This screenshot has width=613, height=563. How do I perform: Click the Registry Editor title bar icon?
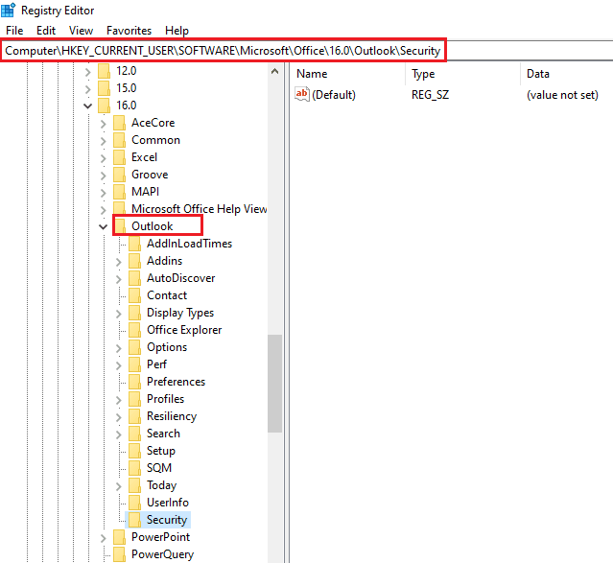(x=9, y=10)
